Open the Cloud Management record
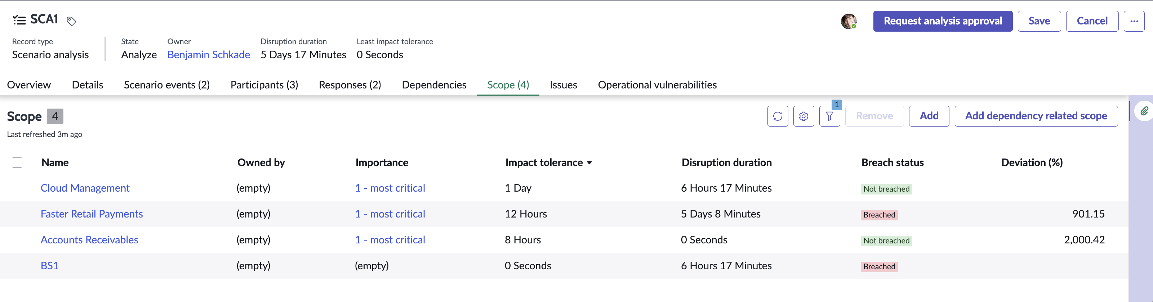Viewport: 1153px width, 302px height. [x=85, y=188]
